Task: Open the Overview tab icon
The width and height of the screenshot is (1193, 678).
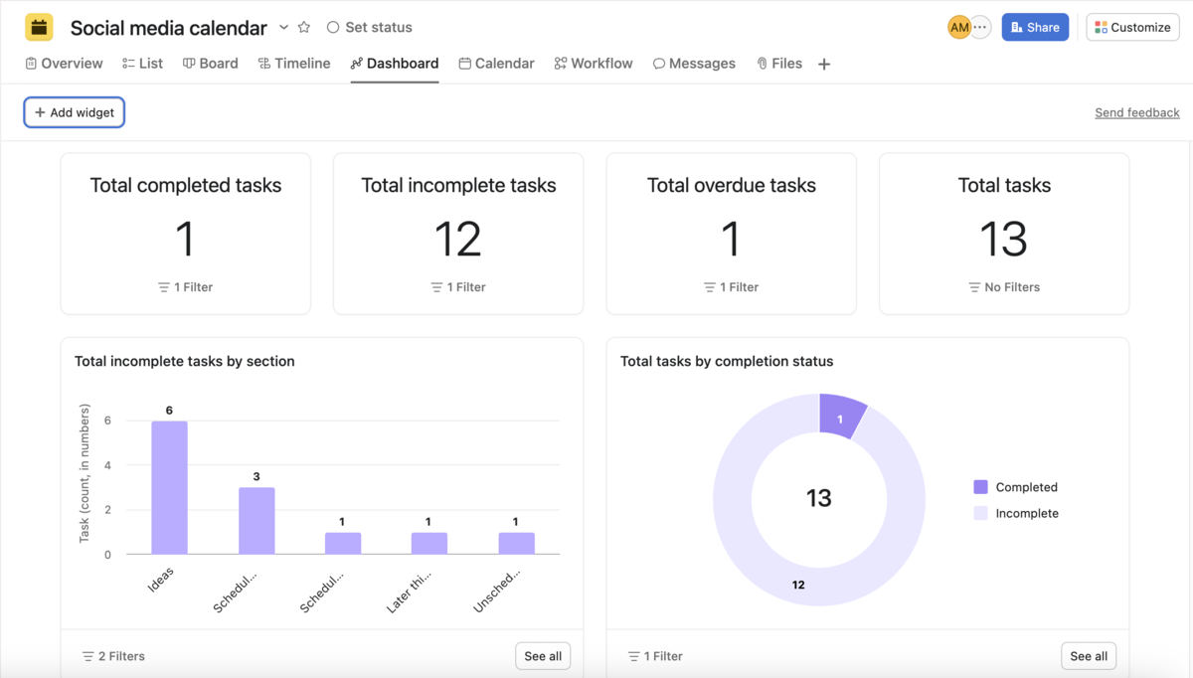Action: point(33,63)
